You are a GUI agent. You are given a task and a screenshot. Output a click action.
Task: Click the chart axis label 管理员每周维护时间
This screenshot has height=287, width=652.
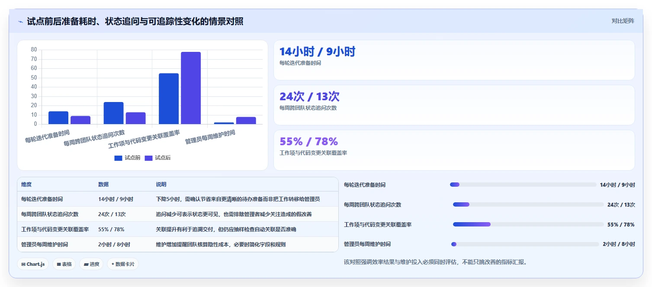(x=210, y=137)
